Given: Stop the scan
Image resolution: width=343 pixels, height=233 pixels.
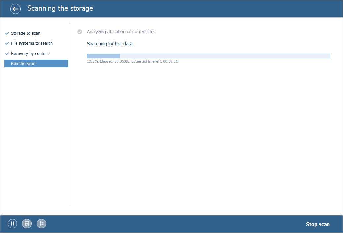Looking at the screenshot, I should pos(318,224).
